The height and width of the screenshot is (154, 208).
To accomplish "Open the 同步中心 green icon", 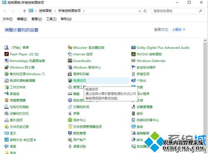I will tap(70, 120).
